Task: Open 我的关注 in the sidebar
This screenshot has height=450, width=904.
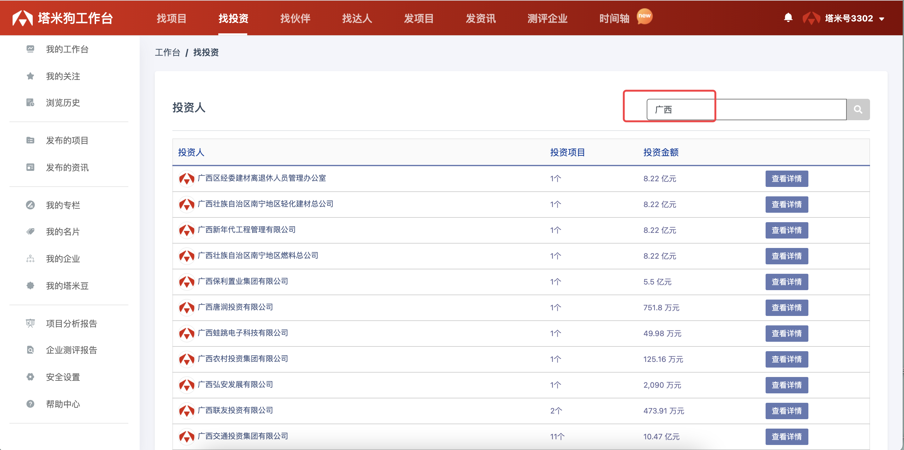Action: pos(63,76)
